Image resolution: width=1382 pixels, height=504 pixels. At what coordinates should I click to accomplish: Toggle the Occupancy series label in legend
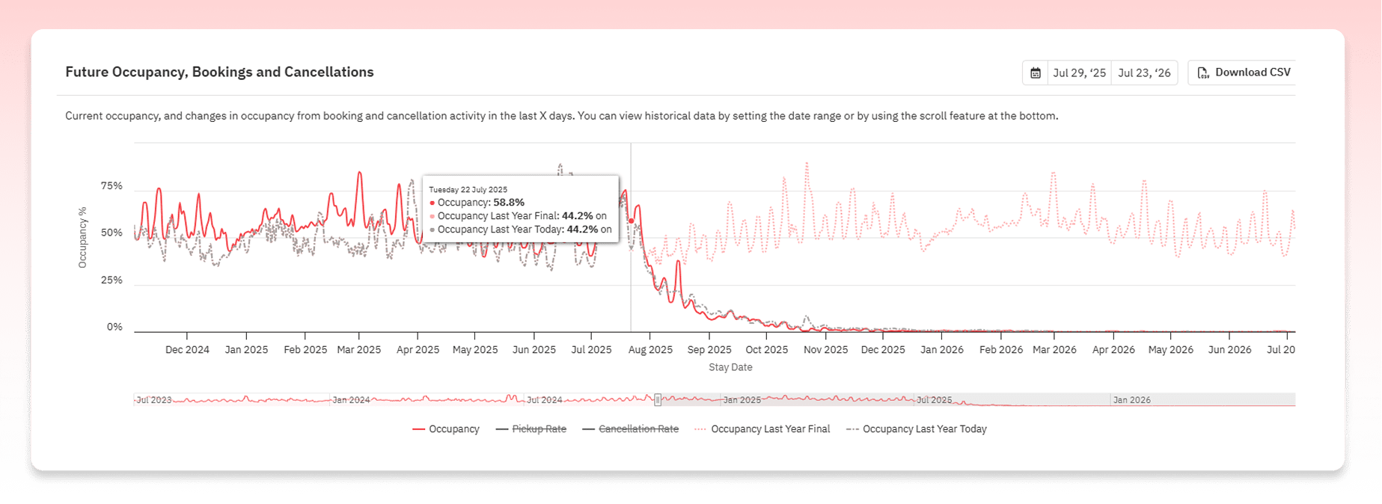[x=454, y=429]
